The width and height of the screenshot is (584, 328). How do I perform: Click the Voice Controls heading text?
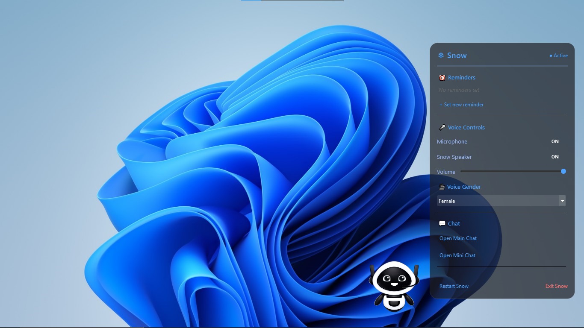(466, 127)
